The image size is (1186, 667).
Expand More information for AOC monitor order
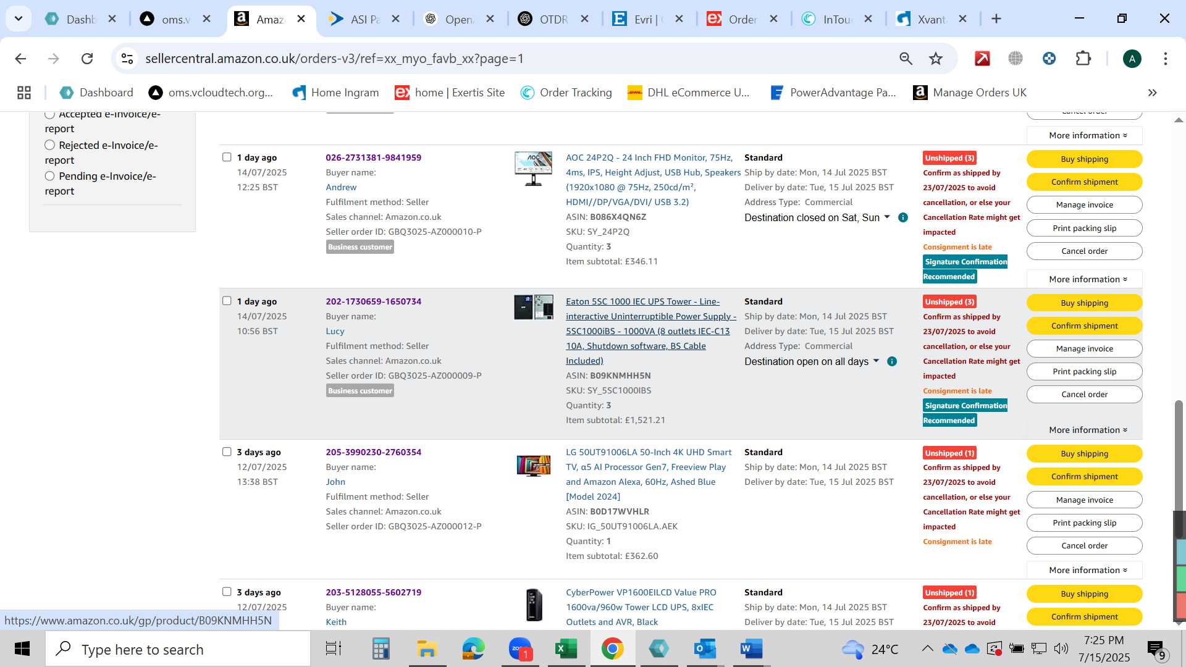1084,279
